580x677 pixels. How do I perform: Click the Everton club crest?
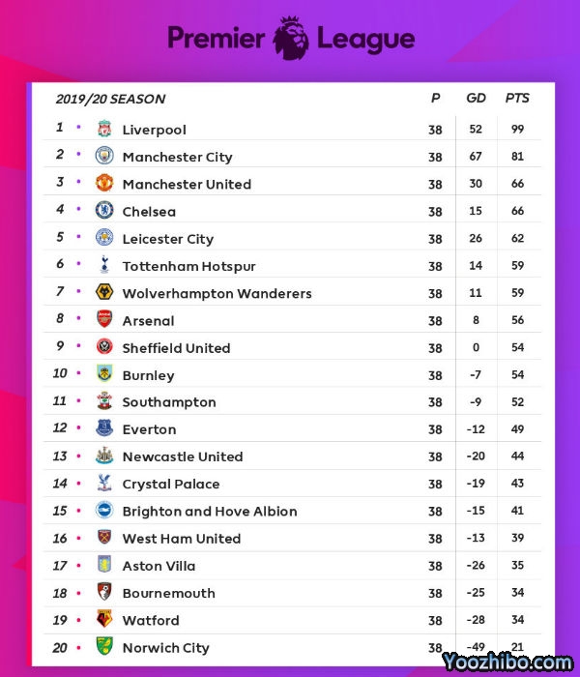point(104,428)
